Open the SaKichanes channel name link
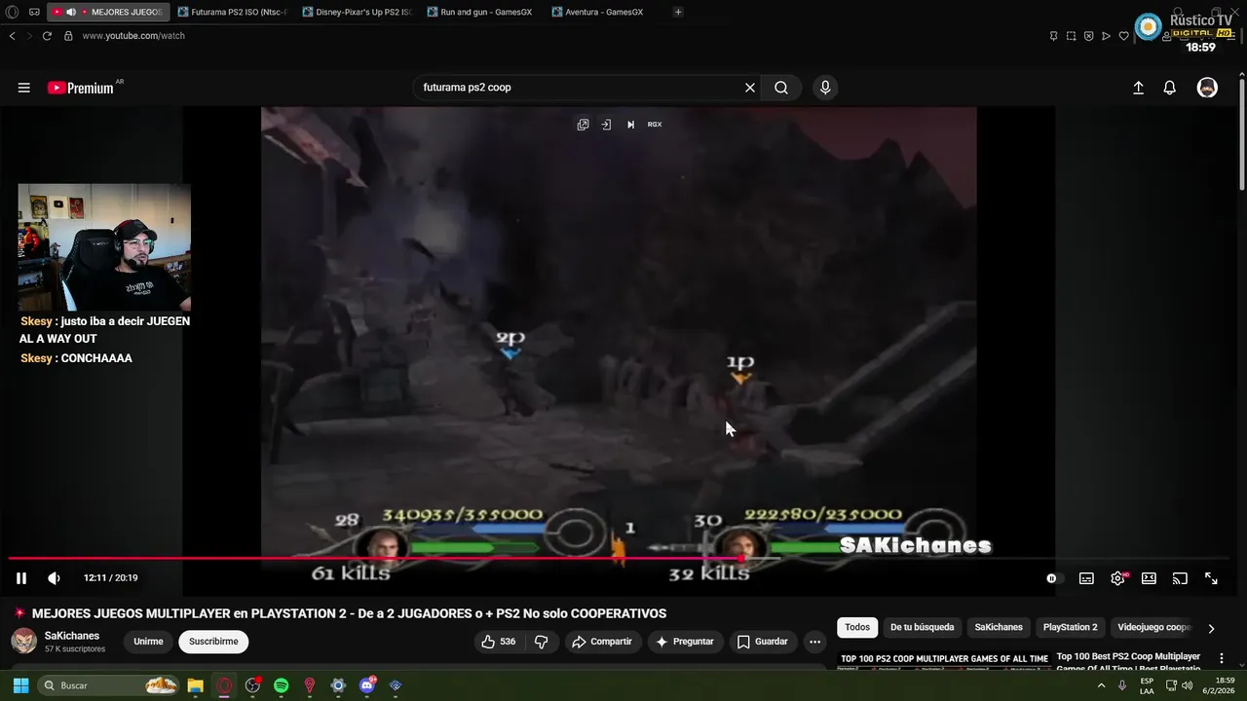 [x=72, y=636]
